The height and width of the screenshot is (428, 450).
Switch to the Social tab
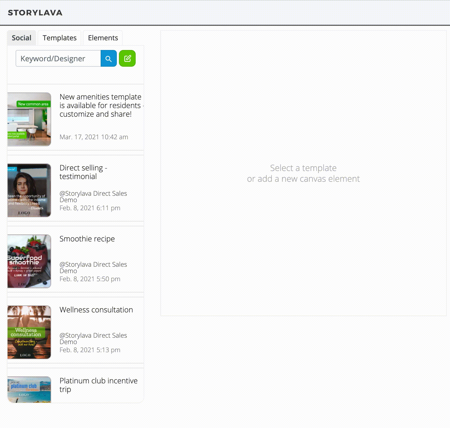click(x=22, y=38)
